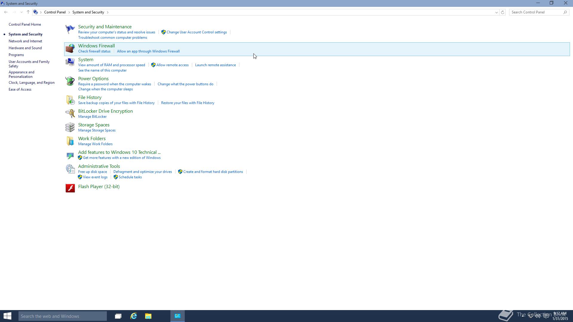
Task: Click Defragment and optimize your drives
Action: tap(143, 172)
